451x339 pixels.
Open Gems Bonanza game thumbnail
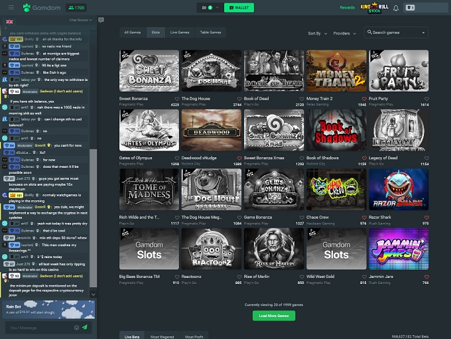[274, 189]
